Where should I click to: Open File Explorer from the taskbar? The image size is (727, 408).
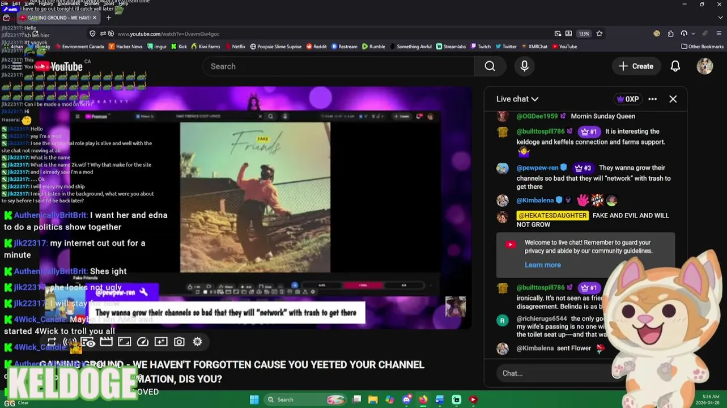click(x=373, y=399)
